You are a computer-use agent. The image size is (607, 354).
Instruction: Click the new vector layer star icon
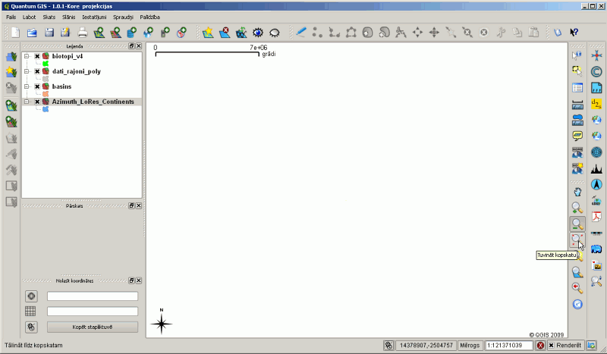pyautogui.click(x=208, y=33)
